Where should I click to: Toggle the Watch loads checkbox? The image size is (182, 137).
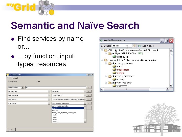[x=139, y=46]
